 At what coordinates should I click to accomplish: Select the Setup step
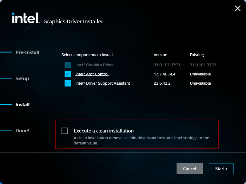tap(22, 78)
